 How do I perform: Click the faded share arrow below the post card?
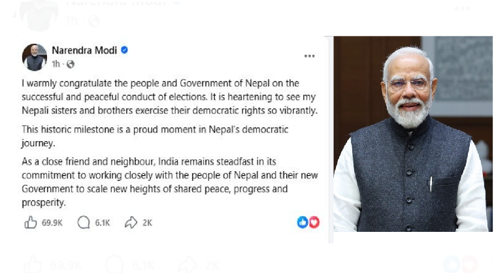point(186,265)
